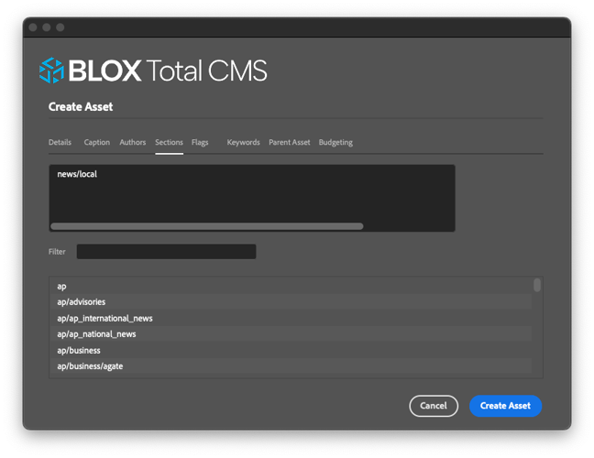The width and height of the screenshot is (594, 458).
Task: Open the Authors tab
Action: tap(132, 143)
